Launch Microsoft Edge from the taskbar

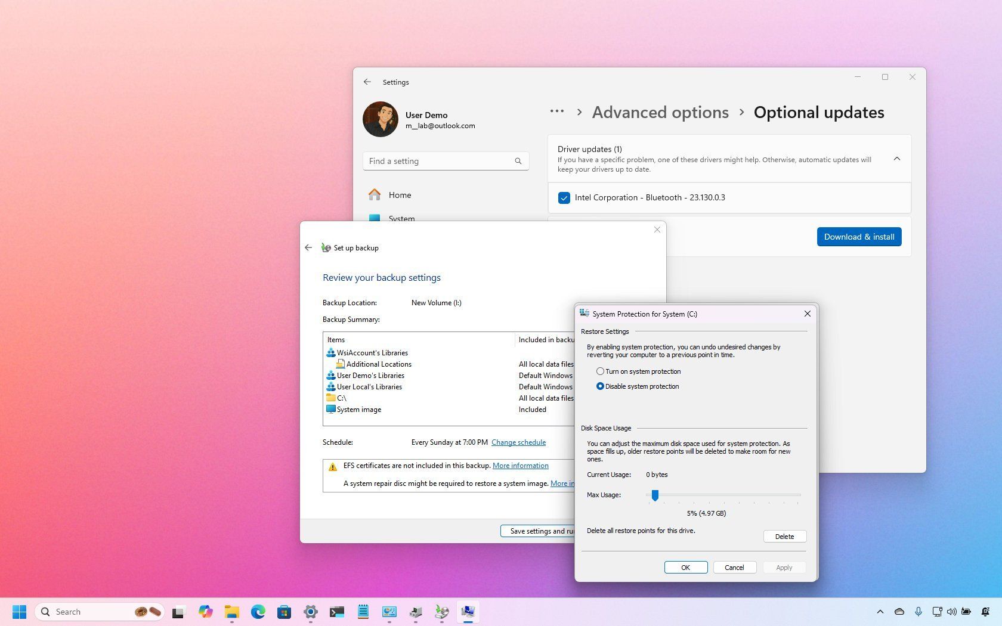click(x=258, y=612)
